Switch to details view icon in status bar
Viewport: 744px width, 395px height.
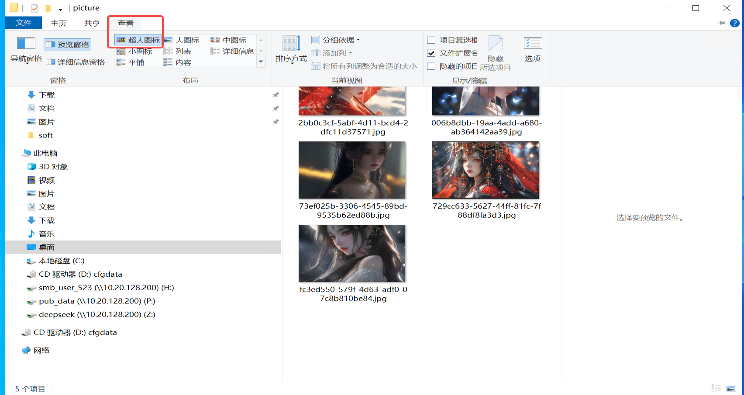(x=716, y=388)
